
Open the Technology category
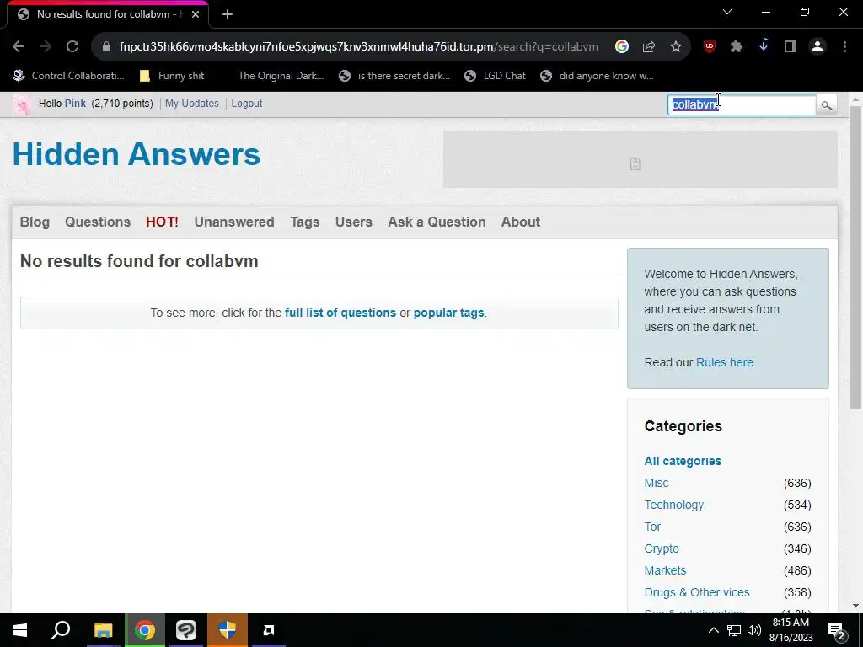point(673,505)
